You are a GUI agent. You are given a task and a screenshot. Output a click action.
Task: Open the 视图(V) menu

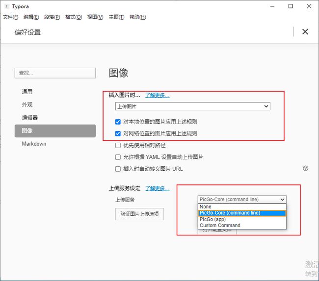tap(95, 17)
